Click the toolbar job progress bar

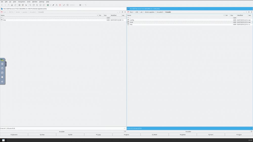(72, 5)
